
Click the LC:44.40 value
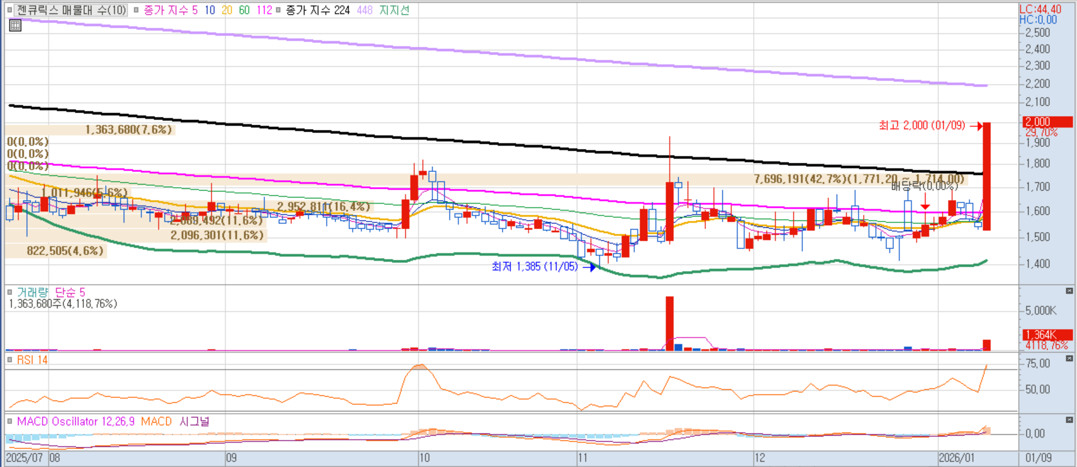point(1040,9)
